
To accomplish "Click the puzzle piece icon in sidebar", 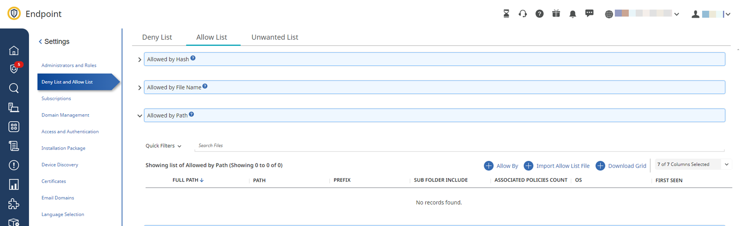I will click(x=14, y=204).
